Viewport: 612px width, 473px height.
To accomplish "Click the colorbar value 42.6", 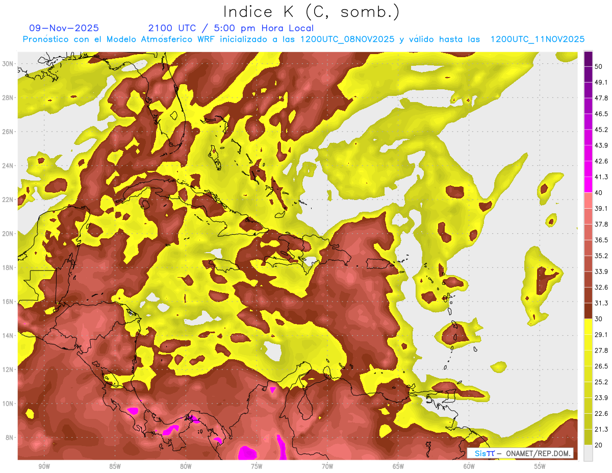I will click(601, 161).
